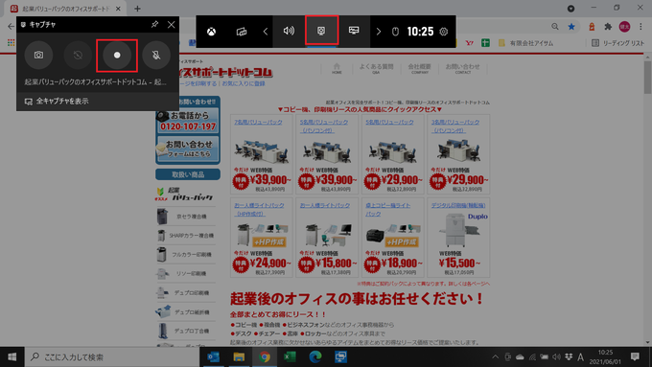Open Excel from the taskbar
652x367 pixels.
(290, 356)
